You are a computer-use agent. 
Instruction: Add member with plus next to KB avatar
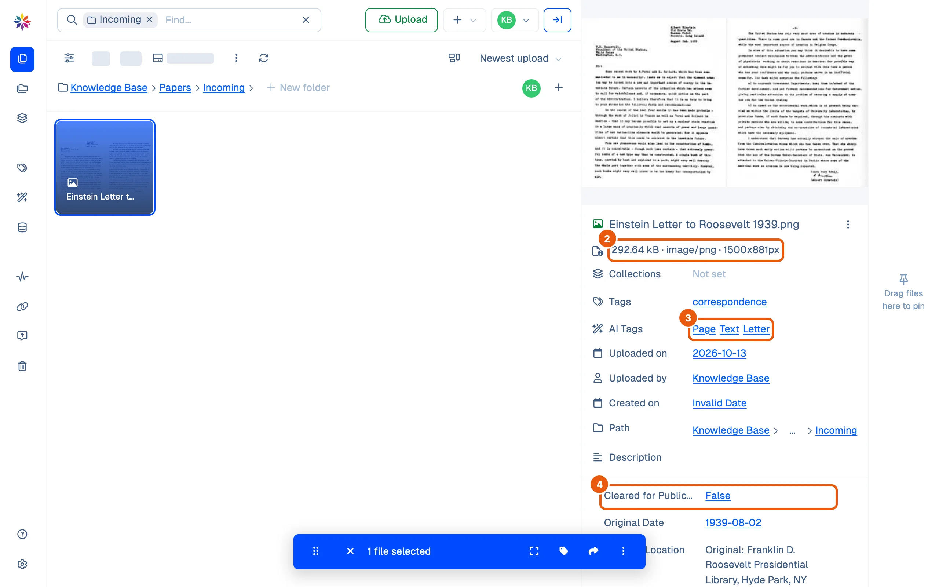point(558,88)
